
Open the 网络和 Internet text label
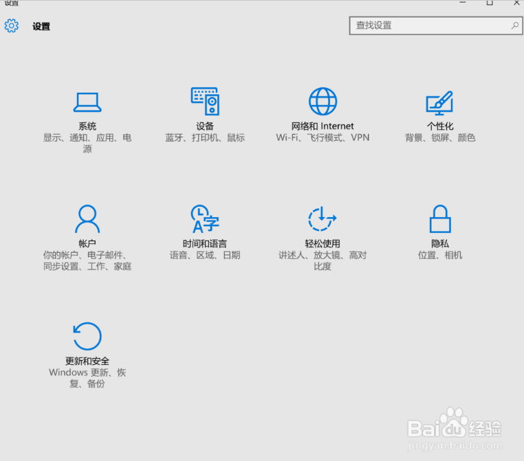pos(323,126)
